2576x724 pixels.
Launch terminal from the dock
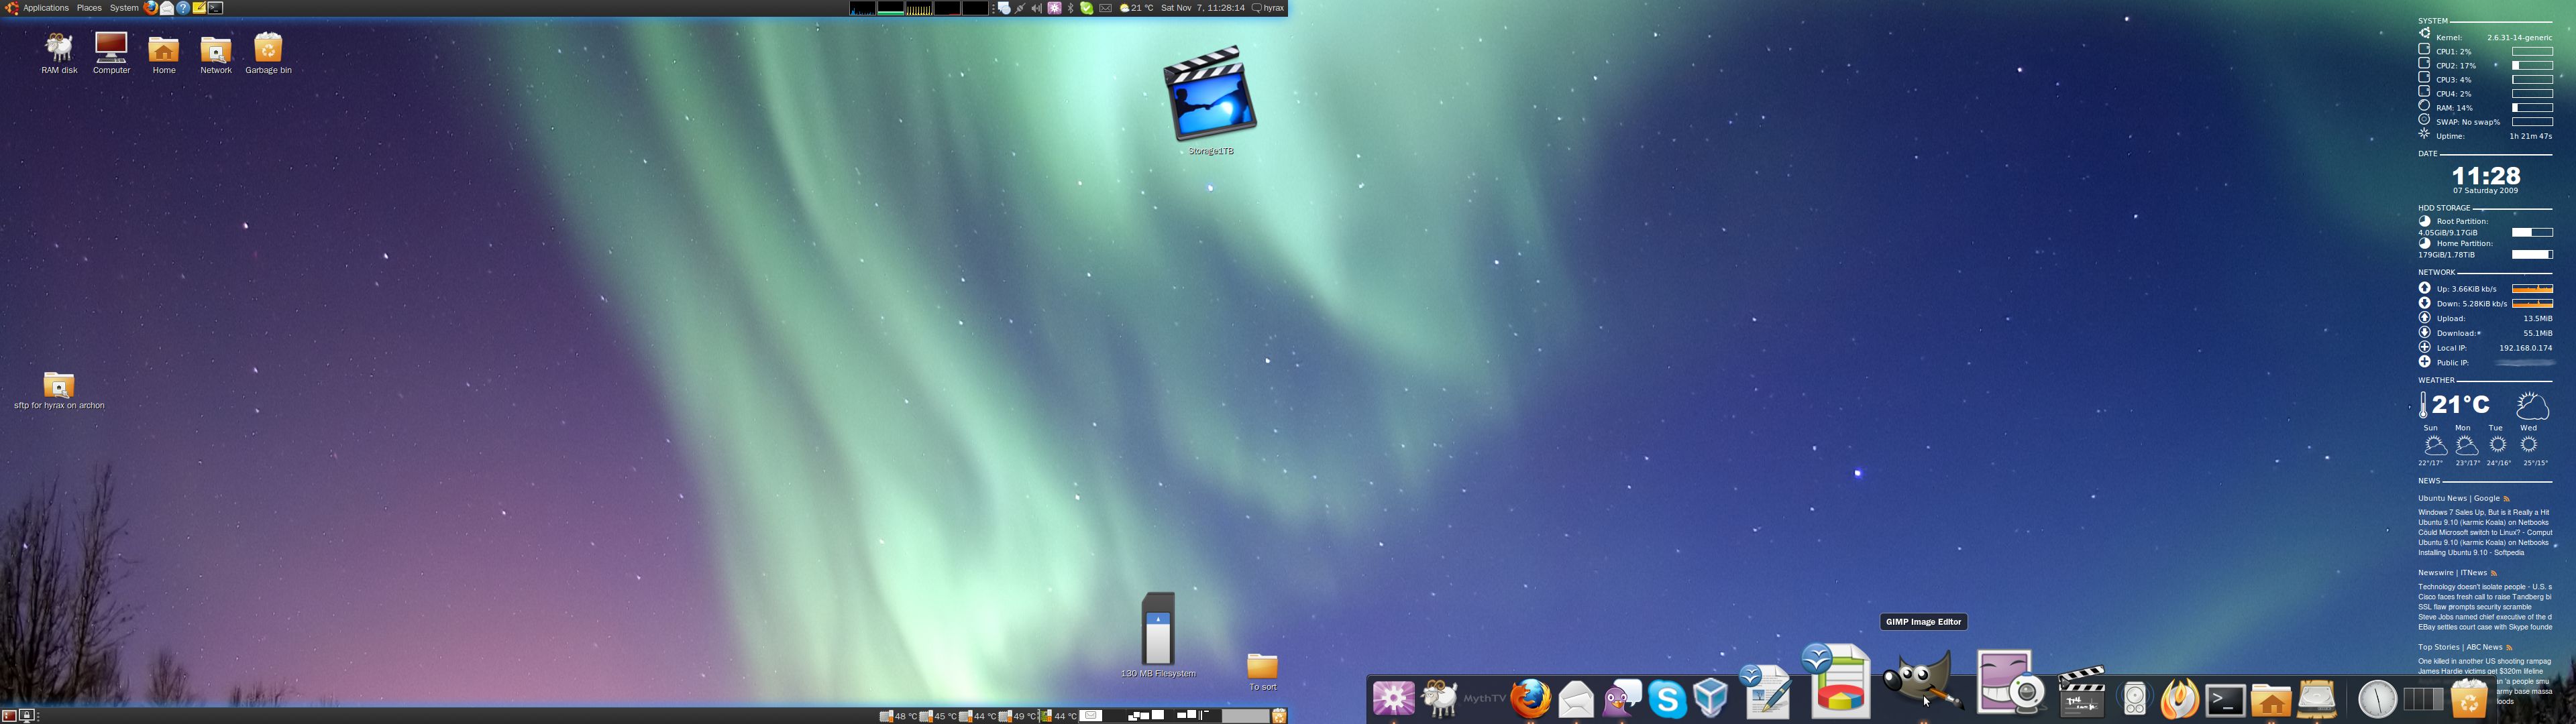(2226, 700)
